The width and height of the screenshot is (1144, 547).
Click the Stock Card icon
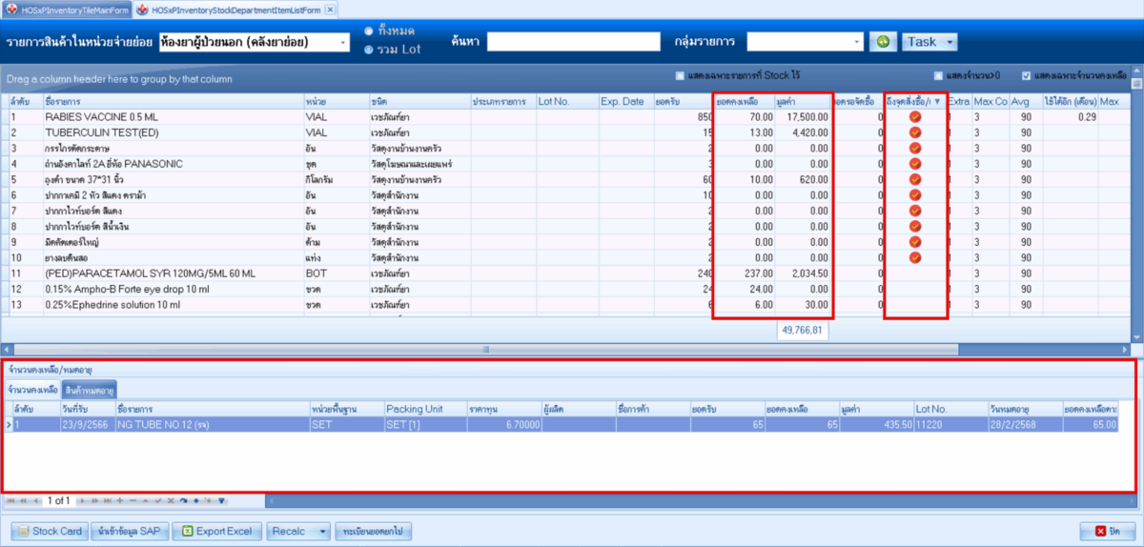click(23, 531)
